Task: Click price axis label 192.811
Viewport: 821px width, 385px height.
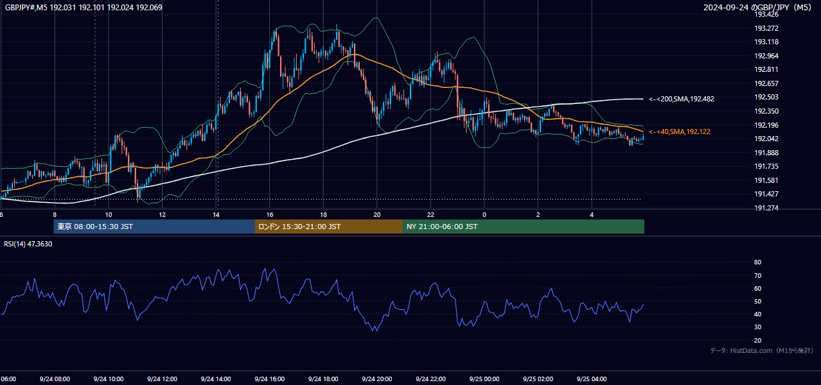Action: point(766,69)
